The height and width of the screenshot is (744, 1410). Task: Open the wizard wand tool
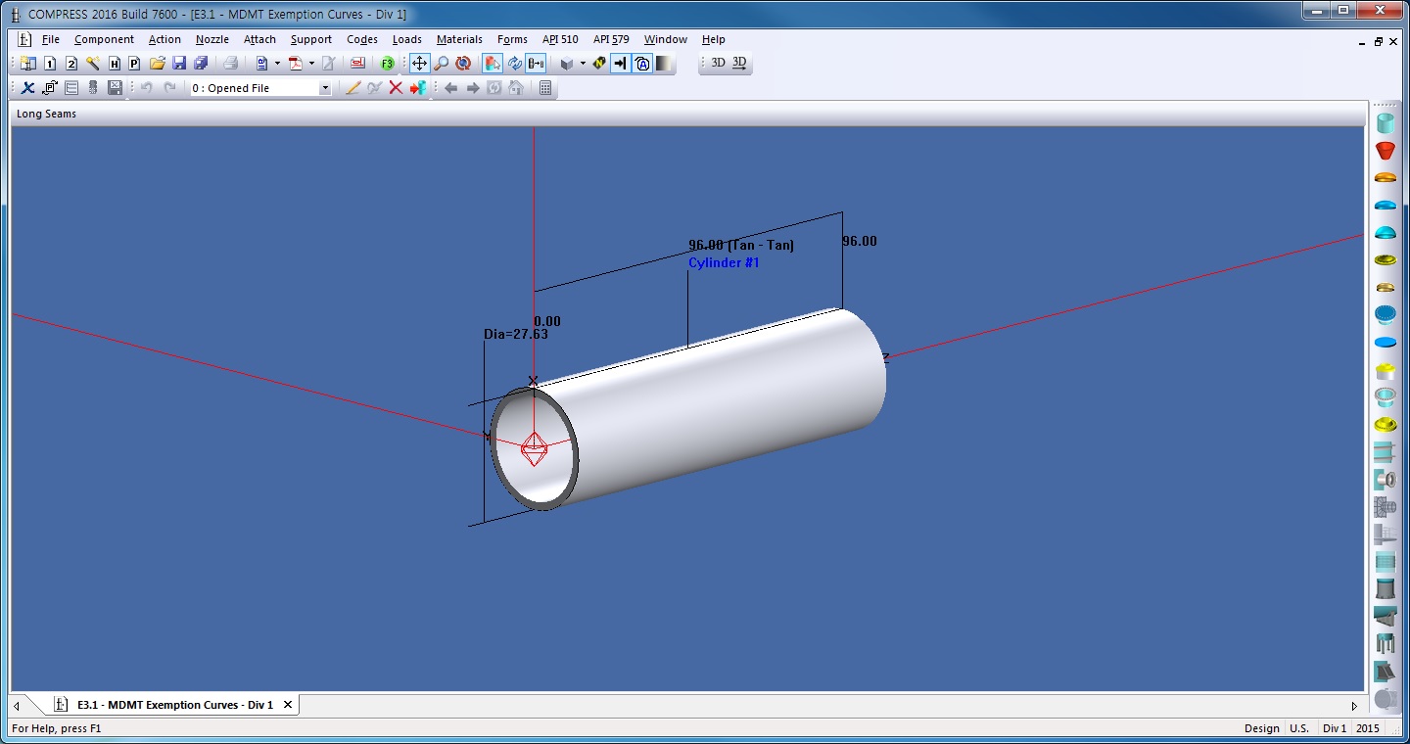[x=93, y=64]
